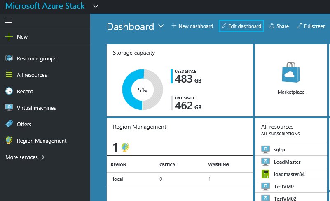330x201 pixels.
Task: Click the warning count 1 for local
Action: 210,179
